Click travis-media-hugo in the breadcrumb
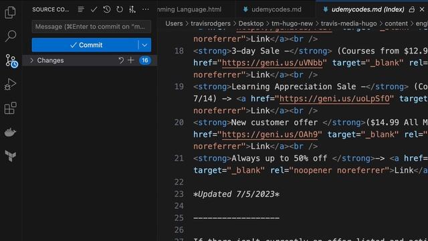 [x=348, y=23]
